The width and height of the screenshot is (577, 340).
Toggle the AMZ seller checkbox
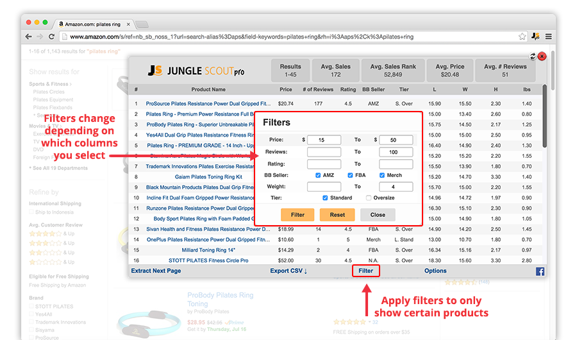pos(318,175)
